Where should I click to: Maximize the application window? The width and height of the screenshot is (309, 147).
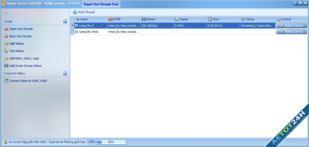pyautogui.click(x=301, y=3)
